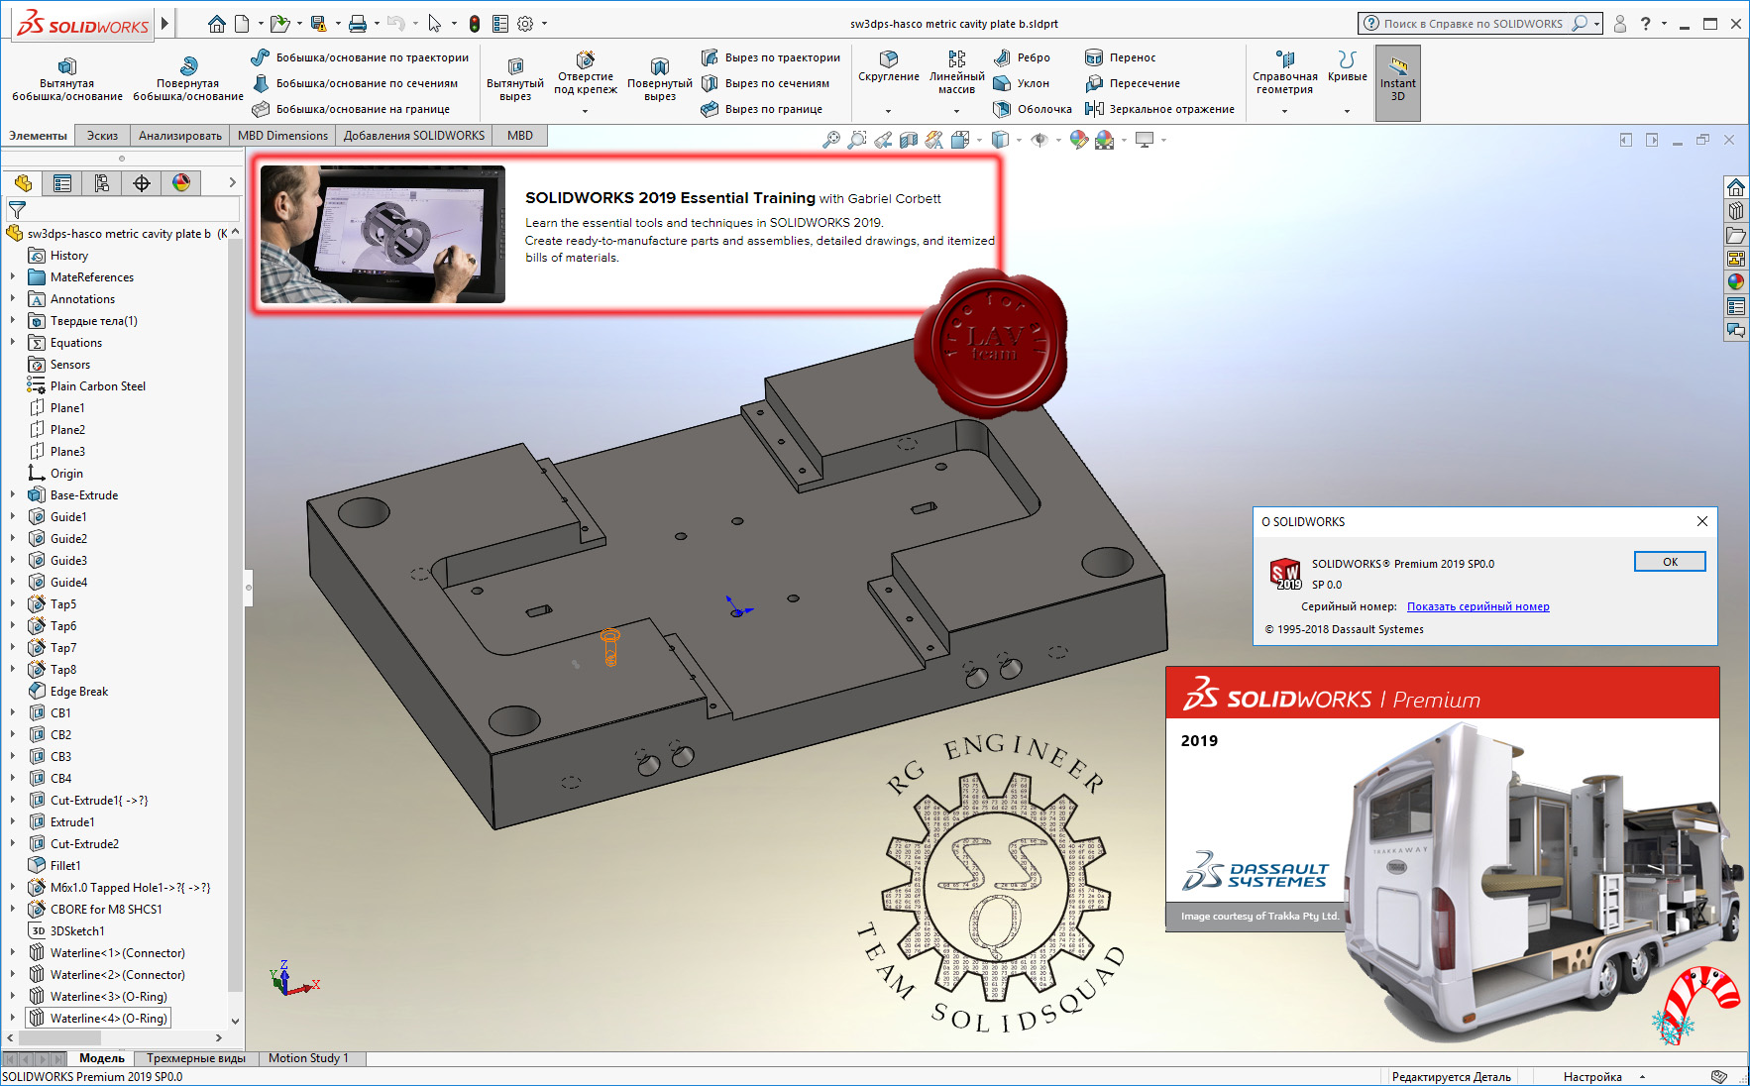1750x1086 pixels.
Task: Select the Скругление fillet tool
Action: pyautogui.click(x=889, y=66)
